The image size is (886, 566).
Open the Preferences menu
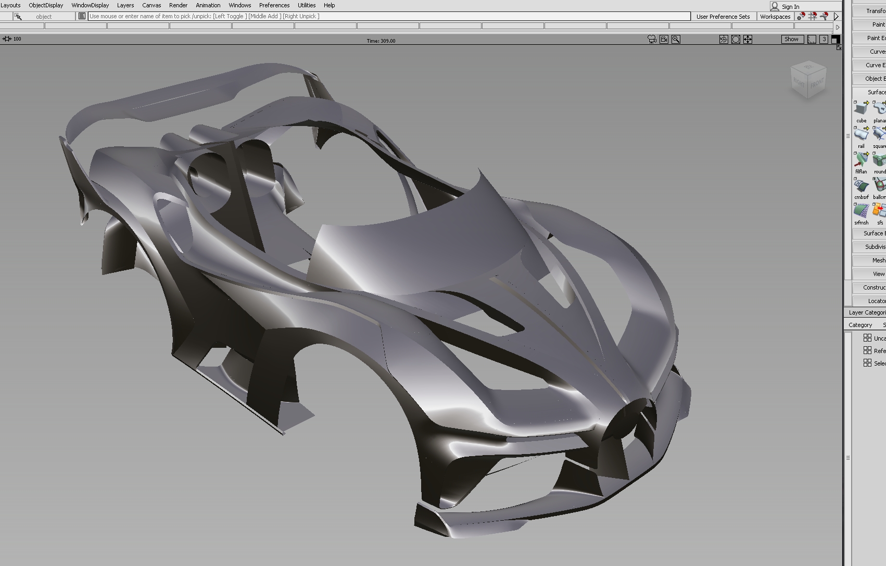tap(274, 5)
